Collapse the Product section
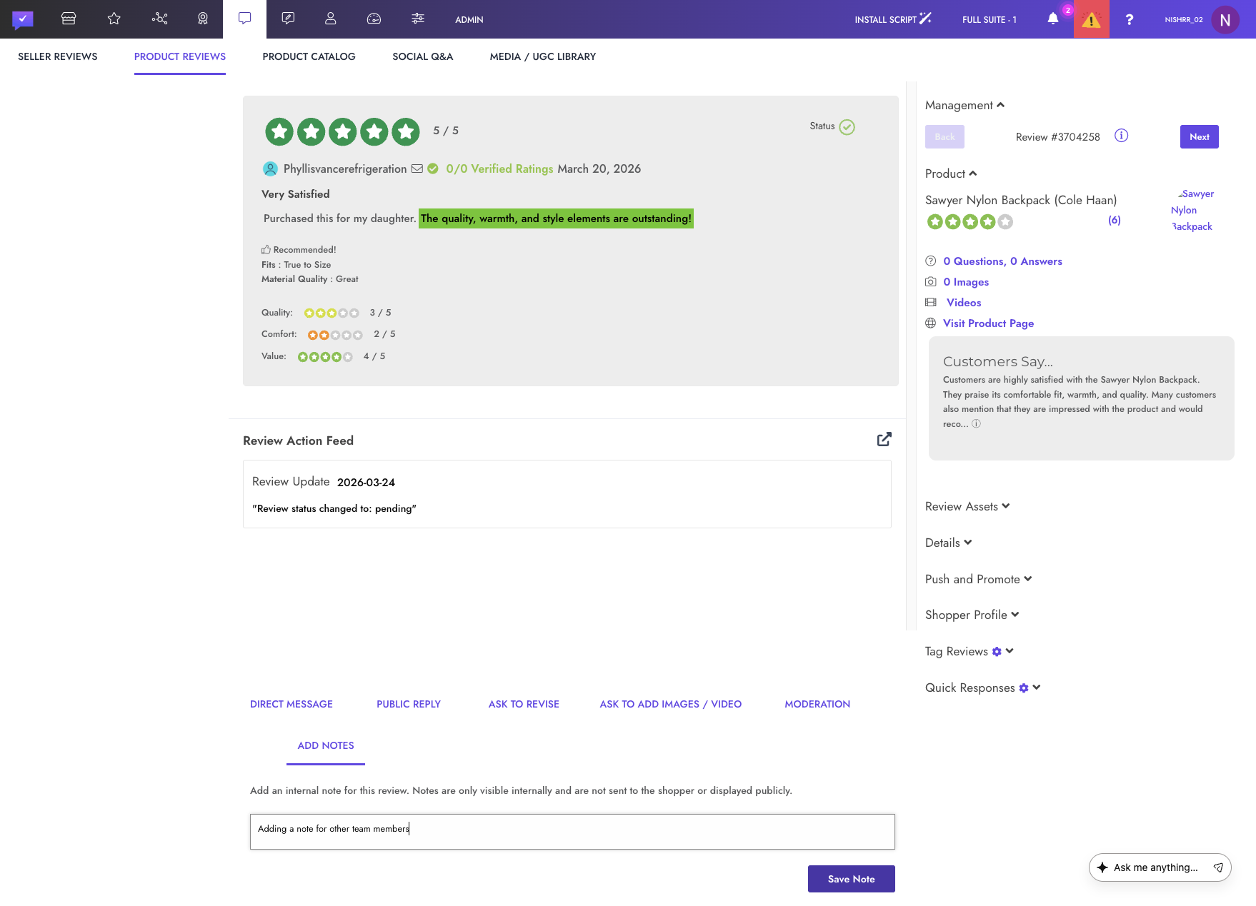This screenshot has height=906, width=1256. (x=951, y=173)
